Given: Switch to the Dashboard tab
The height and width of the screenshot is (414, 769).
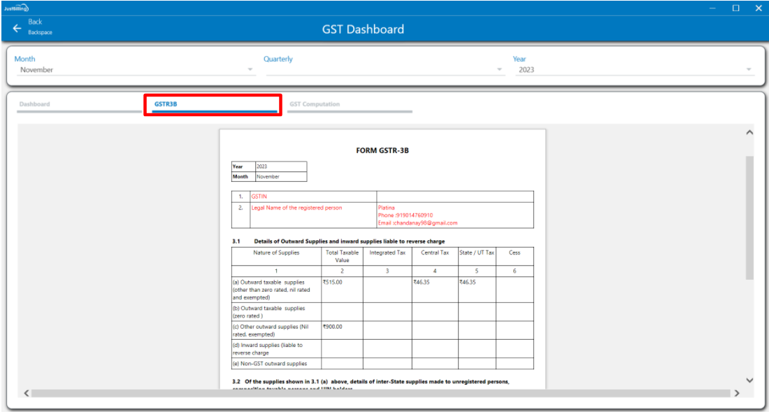Looking at the screenshot, I should click(35, 104).
